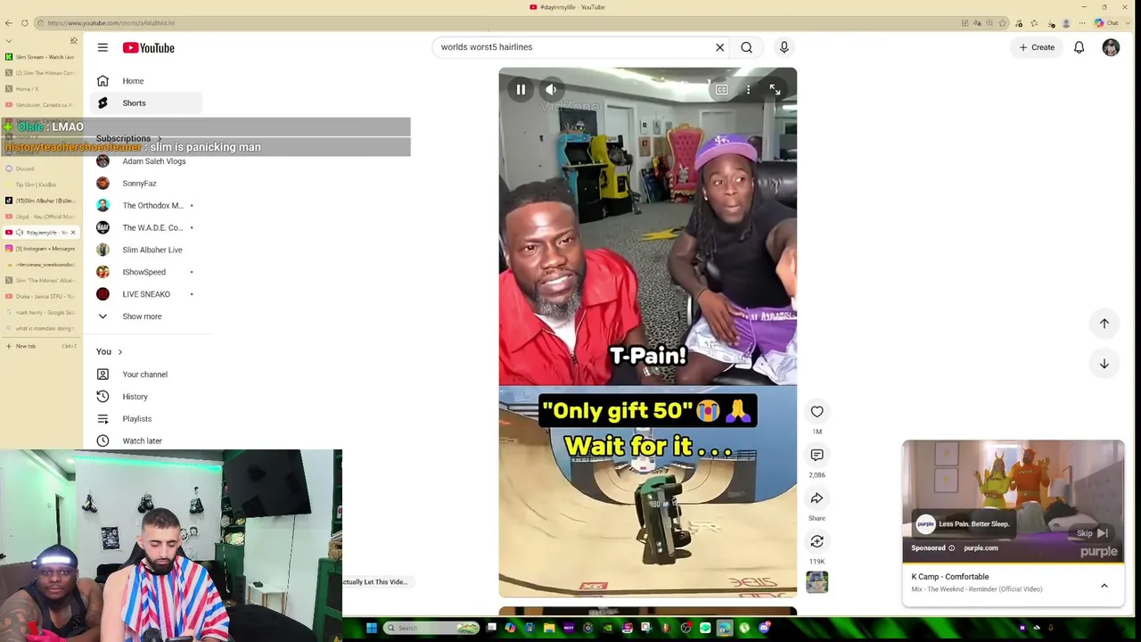Open Slim Albaher Live channel
This screenshot has height=642, width=1141.
pyautogui.click(x=147, y=250)
